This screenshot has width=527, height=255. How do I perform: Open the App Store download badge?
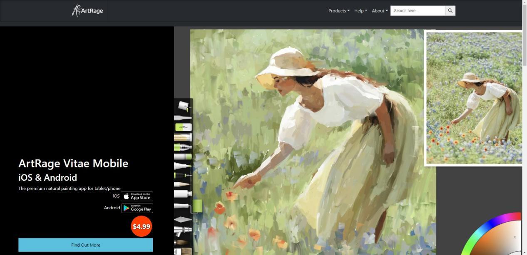137,196
